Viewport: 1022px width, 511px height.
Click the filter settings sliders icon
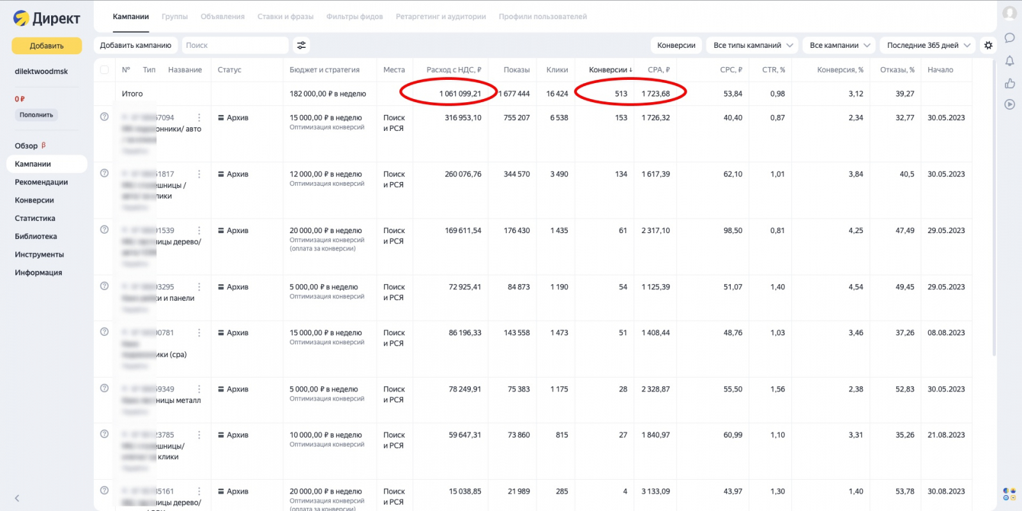click(301, 45)
